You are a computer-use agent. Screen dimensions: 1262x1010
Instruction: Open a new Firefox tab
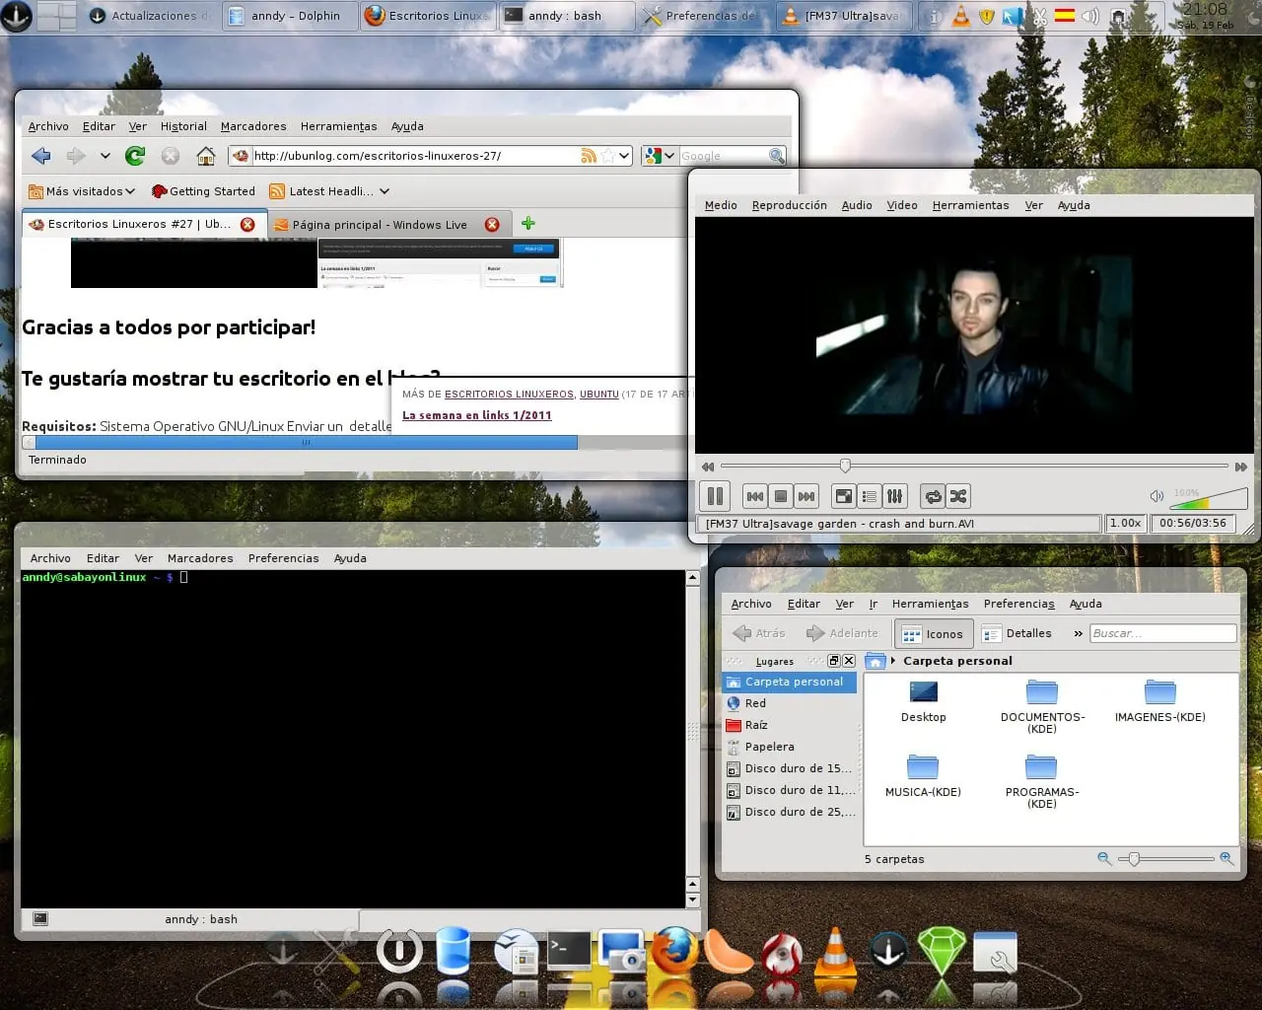(x=528, y=224)
